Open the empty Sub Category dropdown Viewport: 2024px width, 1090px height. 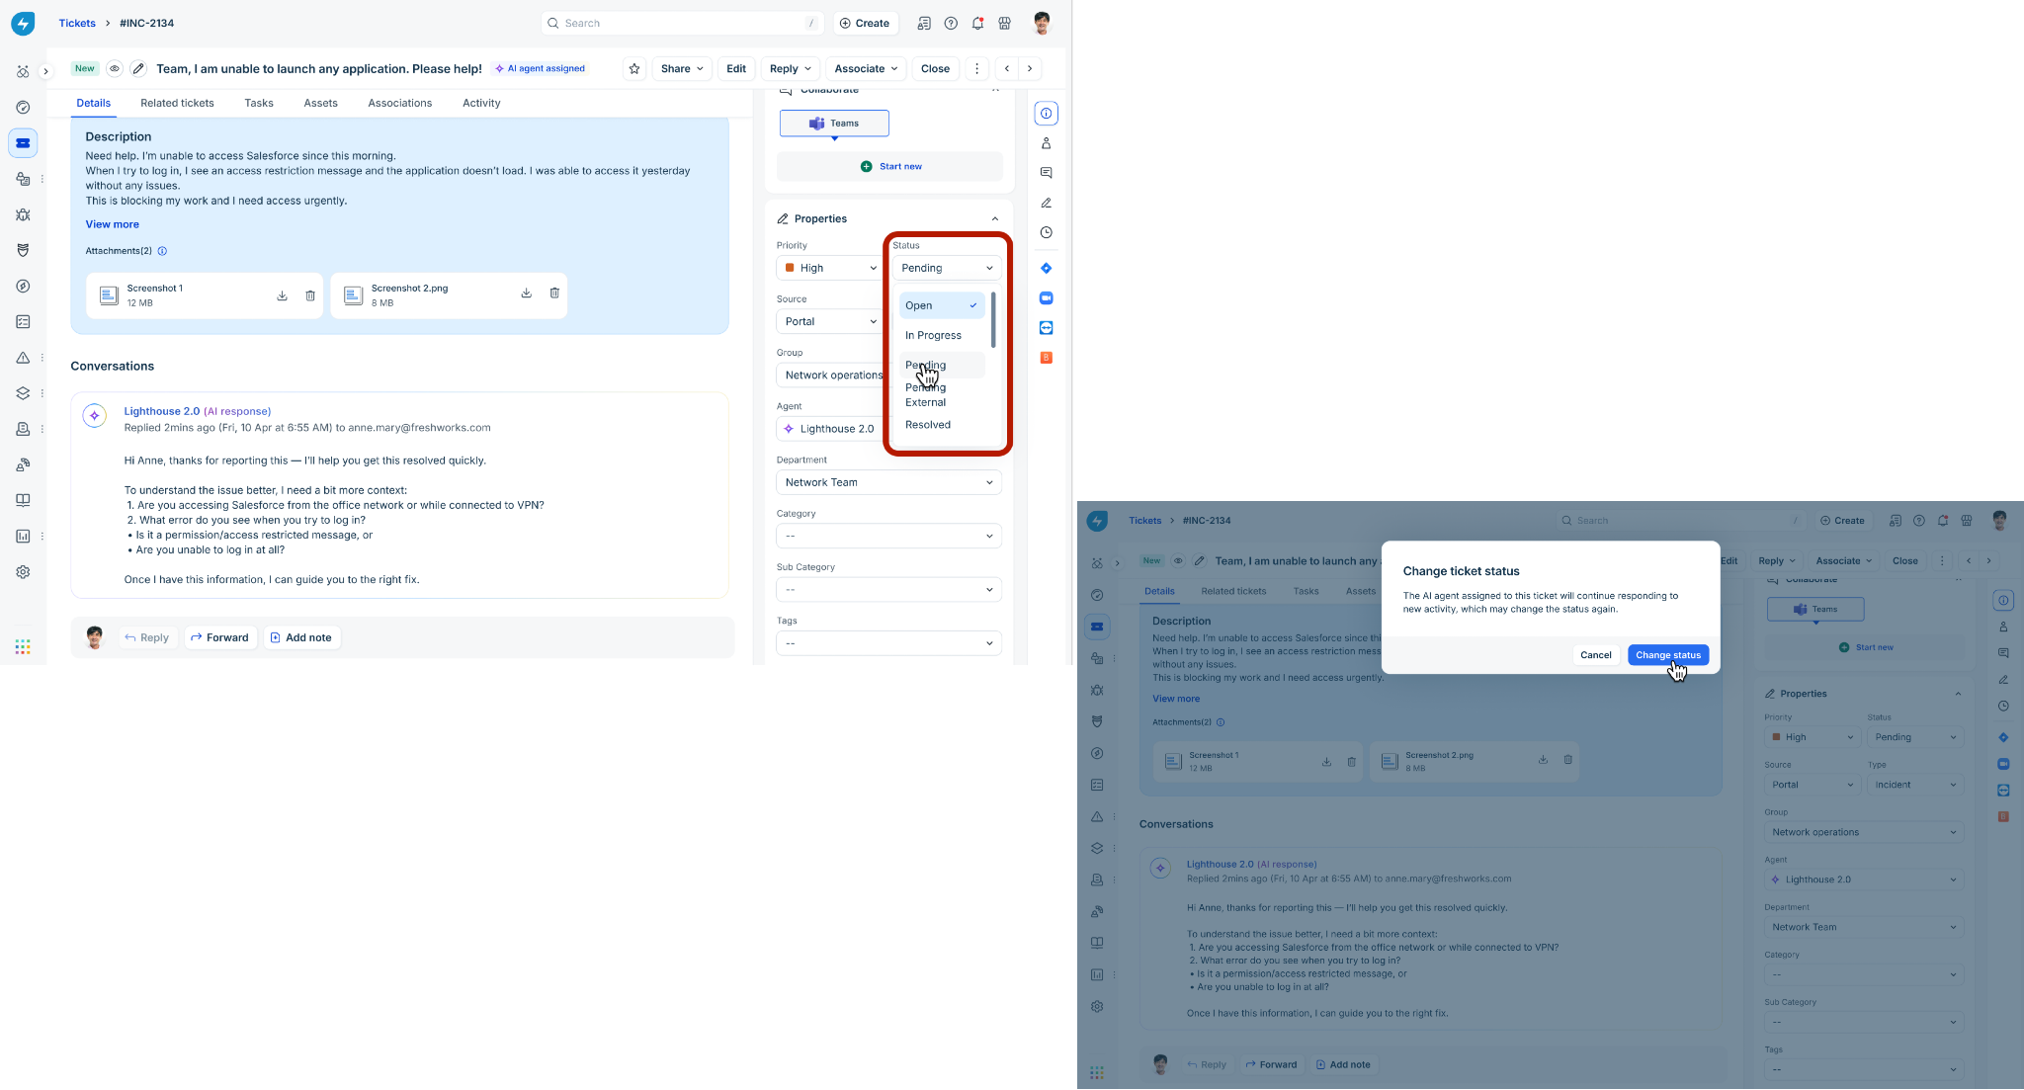coord(888,590)
